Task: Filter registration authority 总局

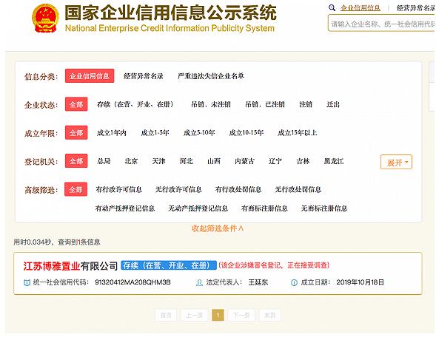Action: (x=104, y=161)
